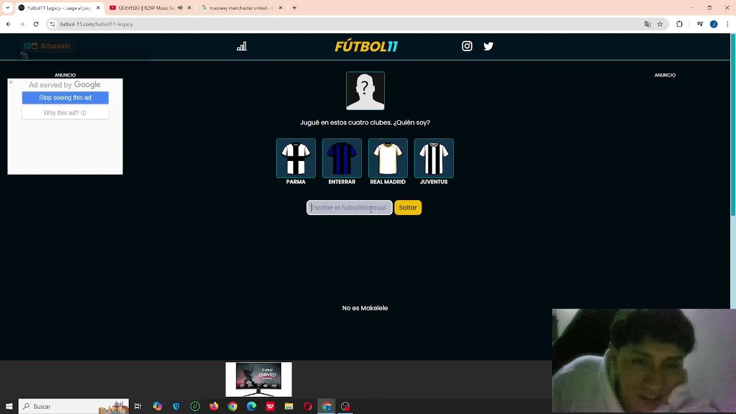Click the address bar URL futbol-11.com

tap(97, 24)
